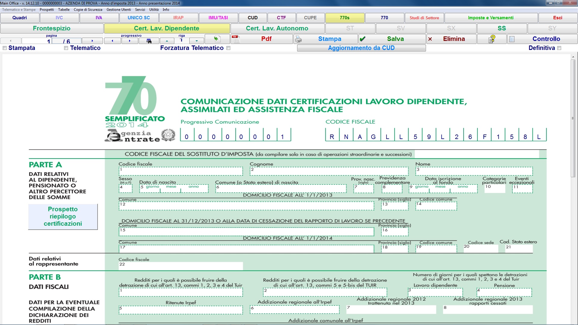The width and height of the screenshot is (578, 325).
Task: Open the Telematico e Stampe menu
Action: tap(19, 10)
